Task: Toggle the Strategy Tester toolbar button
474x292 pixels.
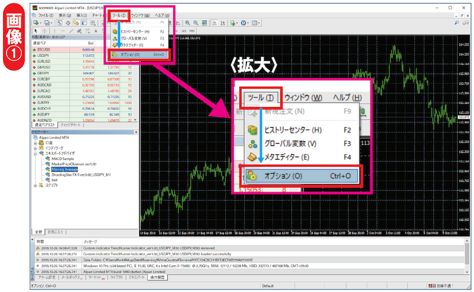Action: pos(93,22)
